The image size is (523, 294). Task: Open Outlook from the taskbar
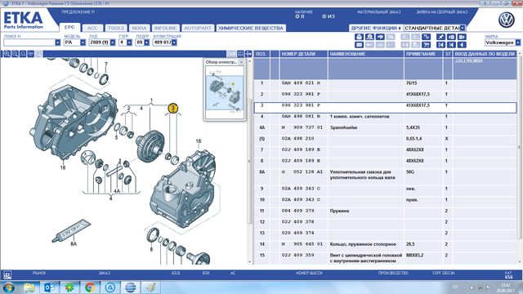click(x=49, y=287)
